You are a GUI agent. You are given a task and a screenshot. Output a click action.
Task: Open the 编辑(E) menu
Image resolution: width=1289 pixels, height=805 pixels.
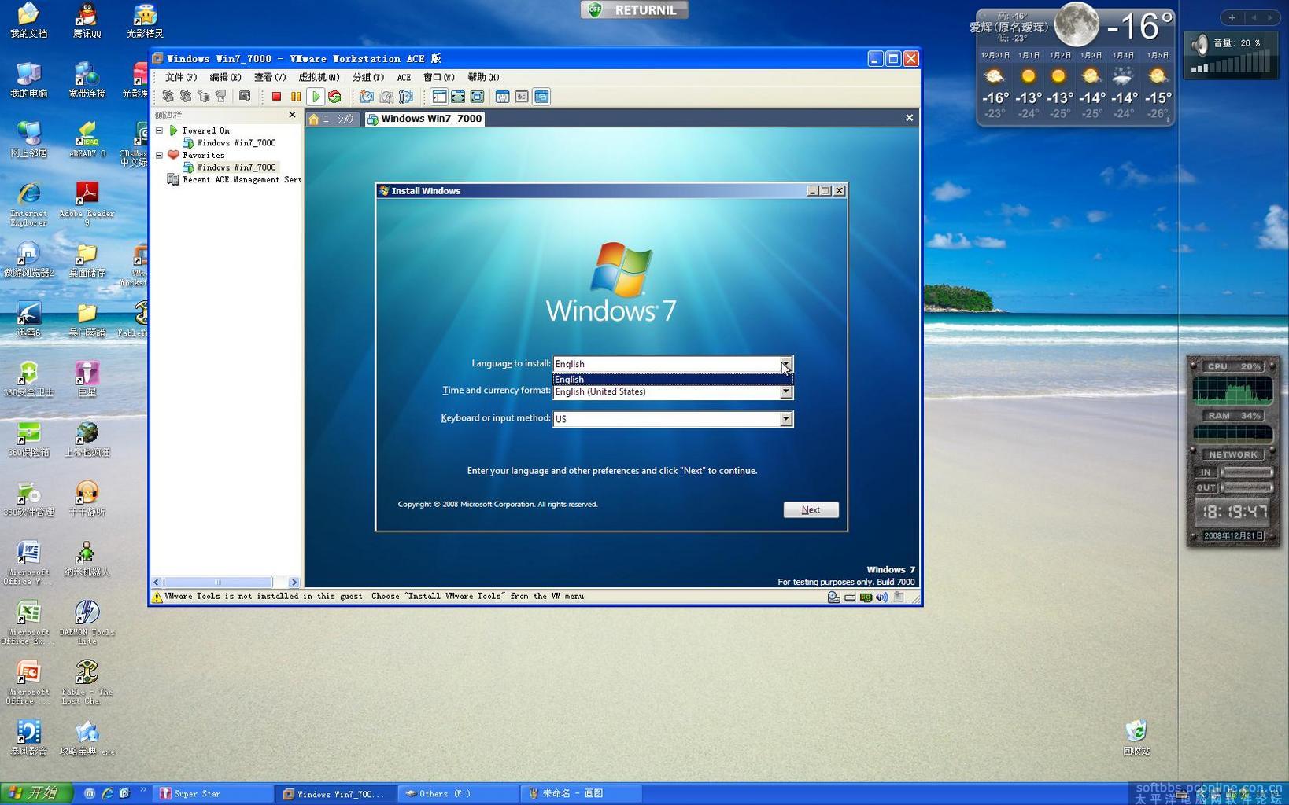(x=225, y=77)
